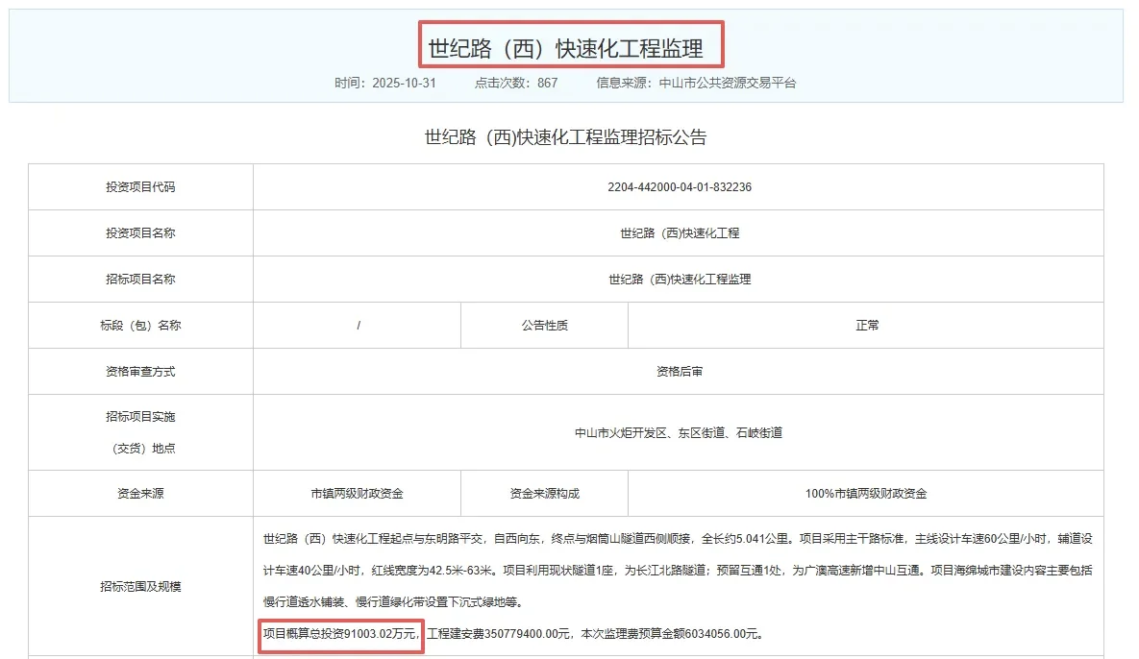
Task: Click the view count 点击次数：867
Action: pyautogui.click(x=516, y=83)
